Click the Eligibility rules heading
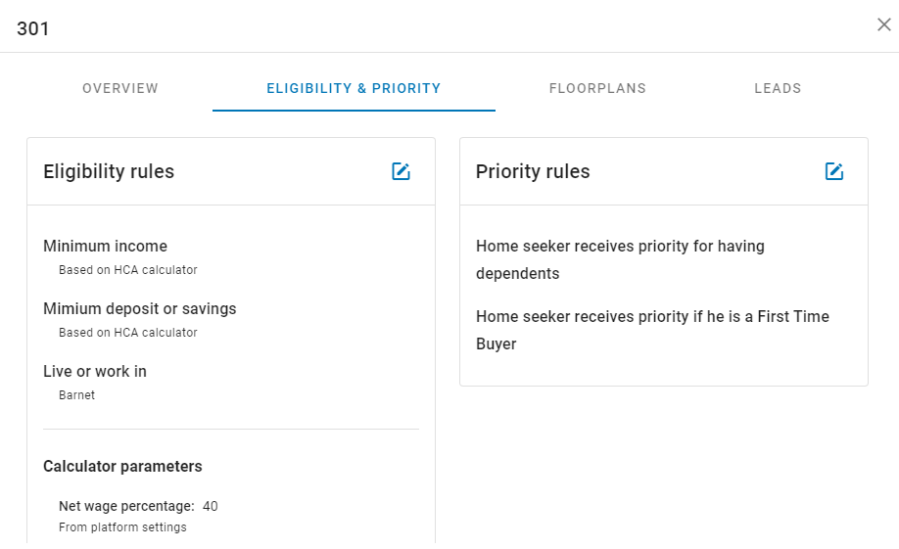 [109, 171]
